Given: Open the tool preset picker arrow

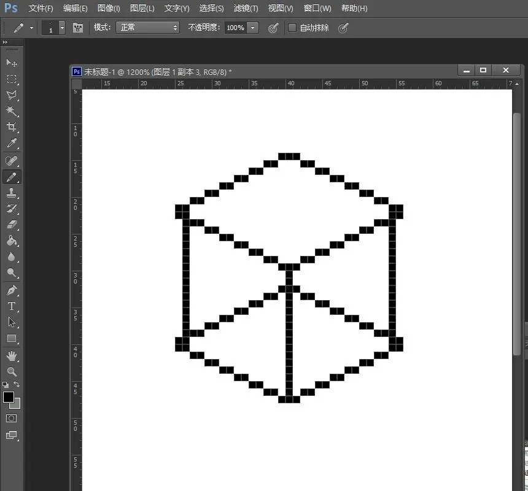Looking at the screenshot, I should point(32,28).
